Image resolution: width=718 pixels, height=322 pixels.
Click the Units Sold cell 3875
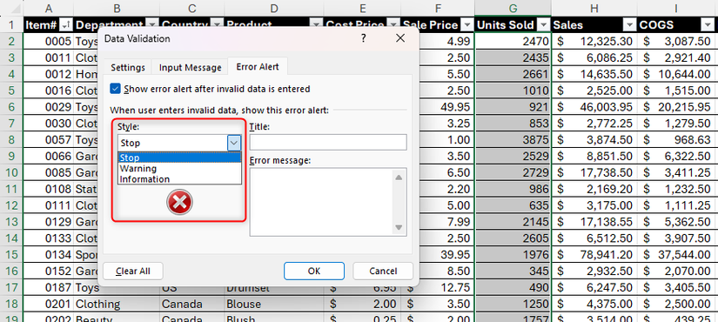point(513,140)
